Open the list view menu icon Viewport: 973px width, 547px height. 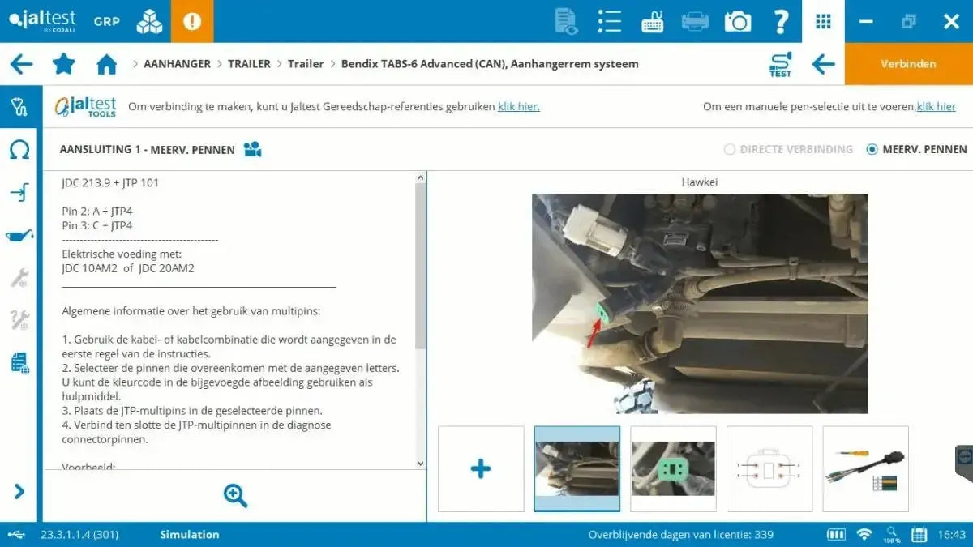coord(609,20)
